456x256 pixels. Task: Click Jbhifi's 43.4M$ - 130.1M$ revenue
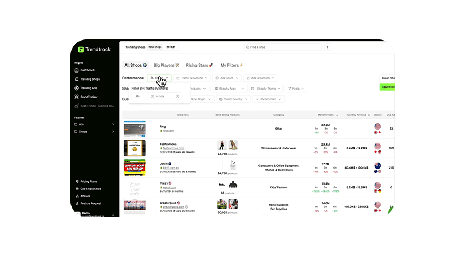point(356,167)
